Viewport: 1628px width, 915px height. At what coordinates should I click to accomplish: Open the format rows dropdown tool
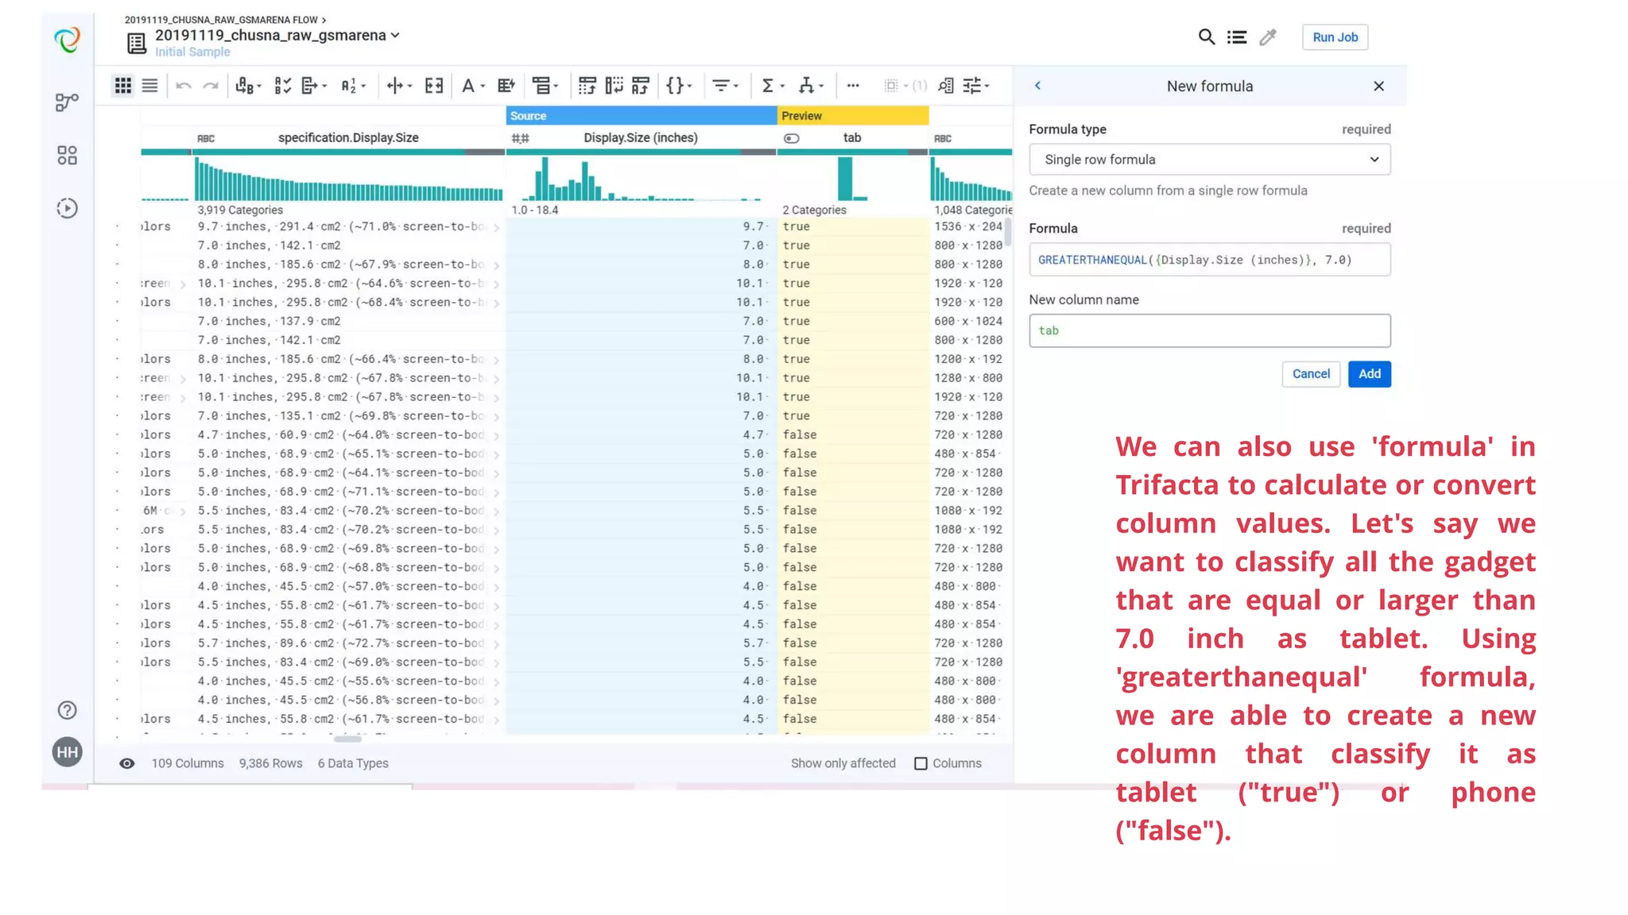pos(545,86)
